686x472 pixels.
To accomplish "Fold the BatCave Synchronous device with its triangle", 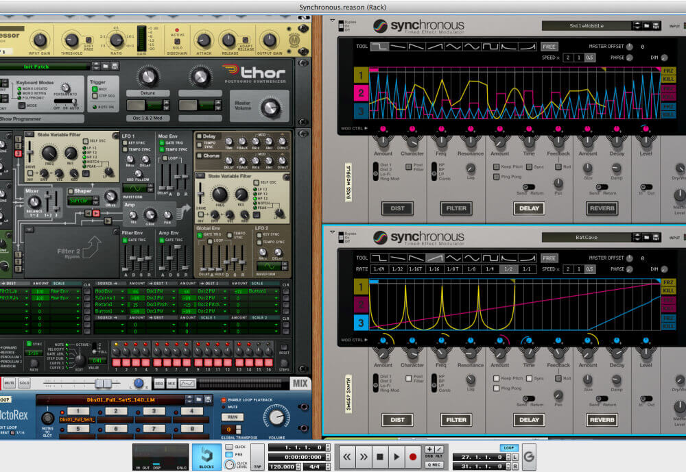I will [332, 232].
